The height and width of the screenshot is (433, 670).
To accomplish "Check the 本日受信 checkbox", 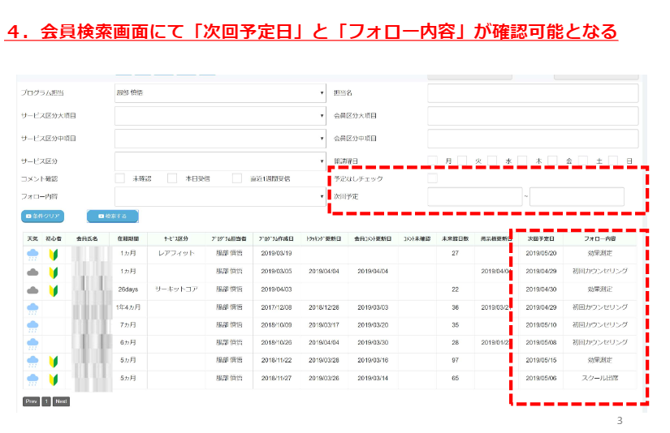I will click(x=172, y=178).
